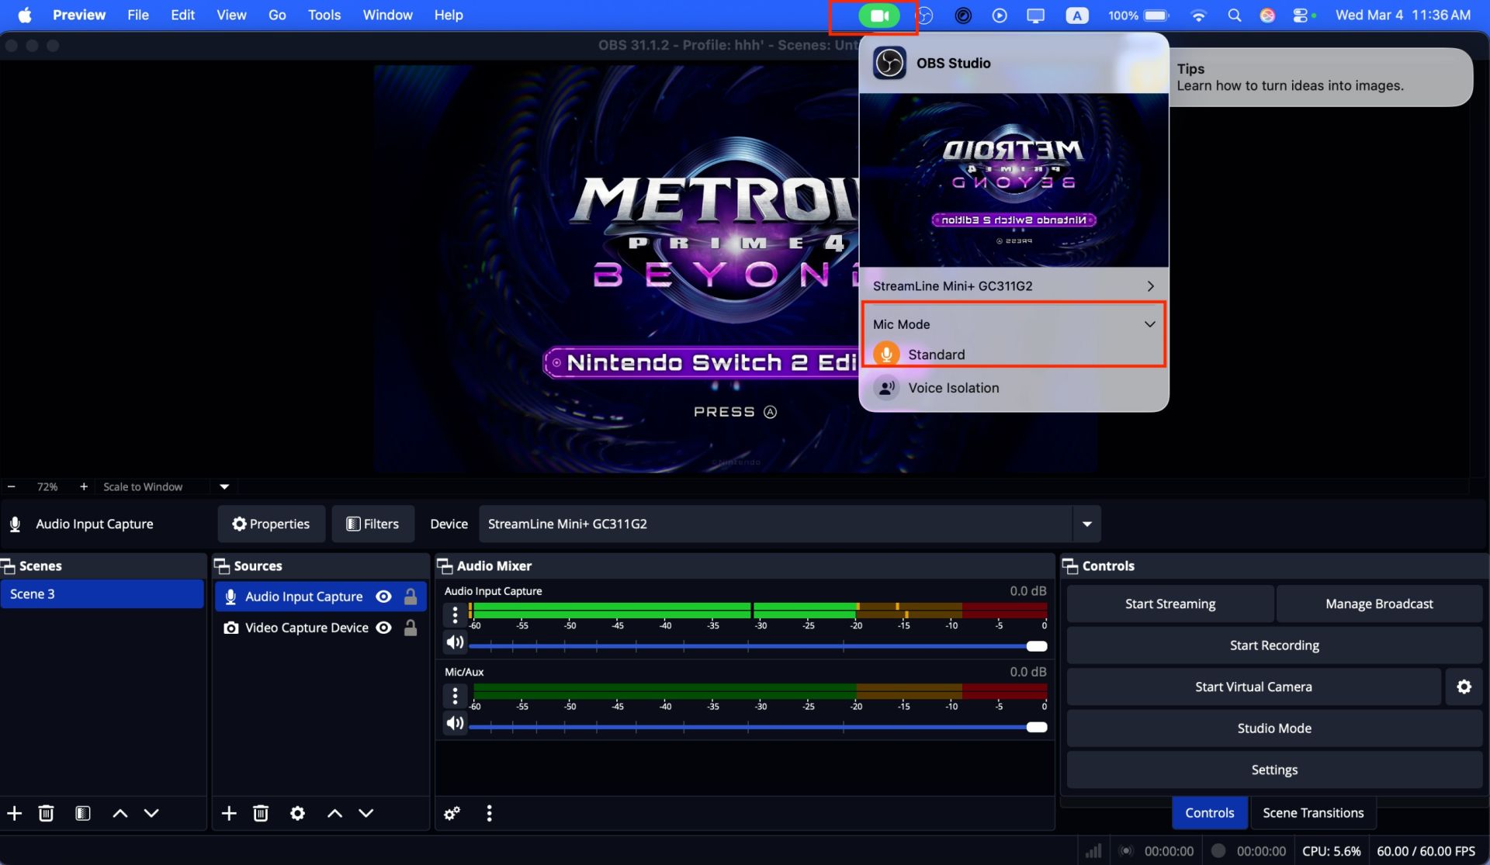This screenshot has width=1490, height=865.
Task: Open the View menu
Action: (x=231, y=15)
